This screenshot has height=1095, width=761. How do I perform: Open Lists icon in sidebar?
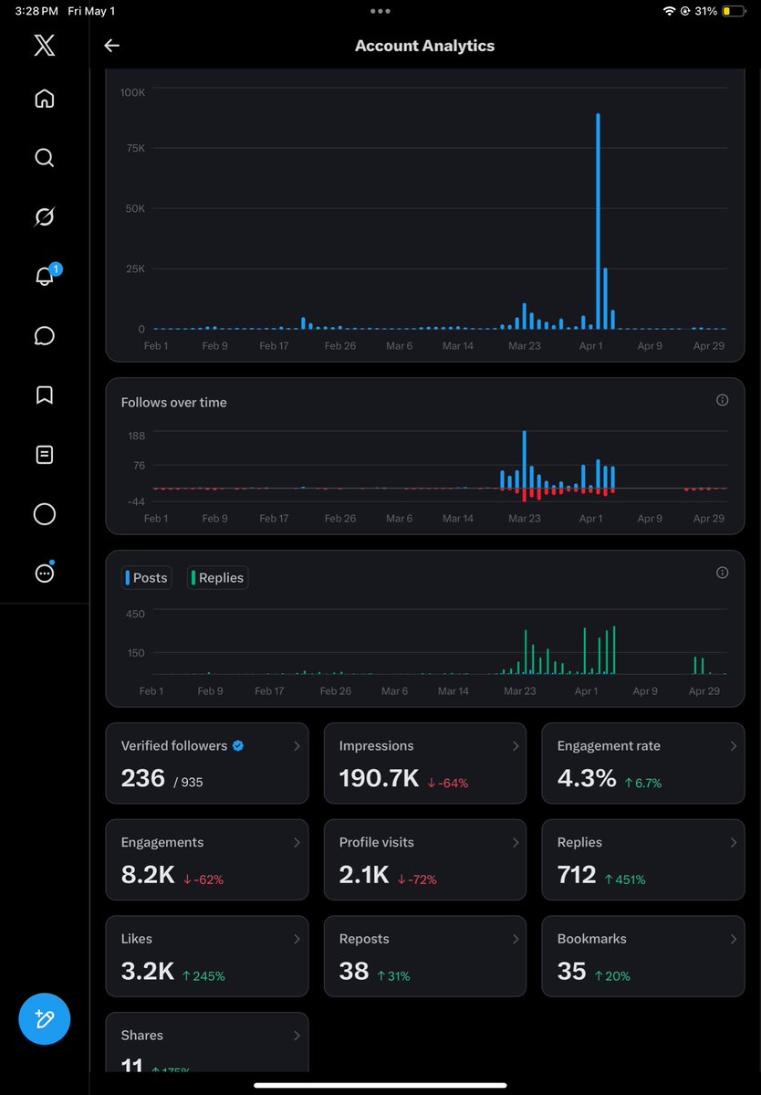(x=44, y=455)
